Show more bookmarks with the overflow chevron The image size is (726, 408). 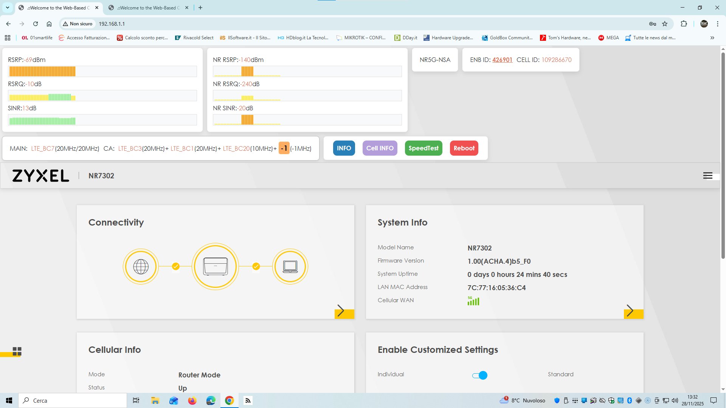[712, 38]
